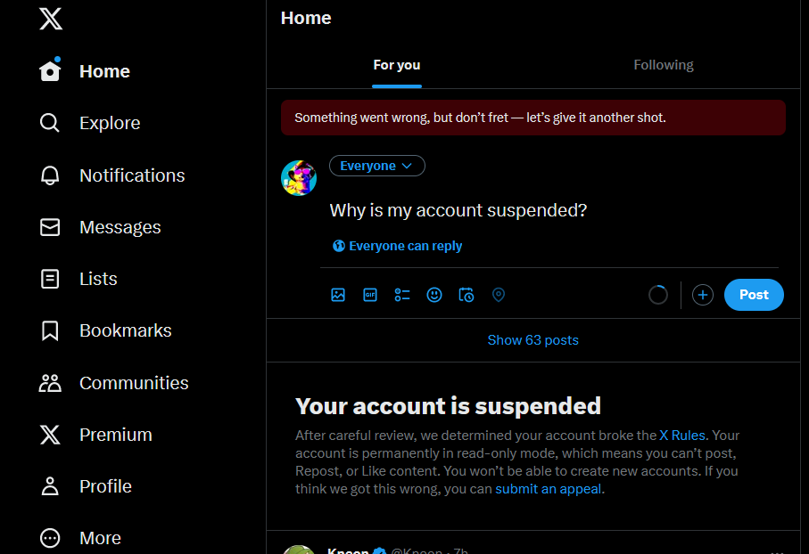Click into the post text field
The height and width of the screenshot is (554, 809).
coord(554,210)
